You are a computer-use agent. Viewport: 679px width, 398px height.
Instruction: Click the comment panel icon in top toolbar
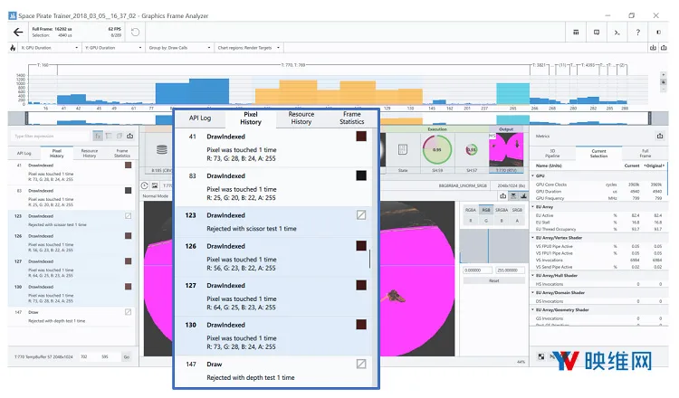click(597, 32)
